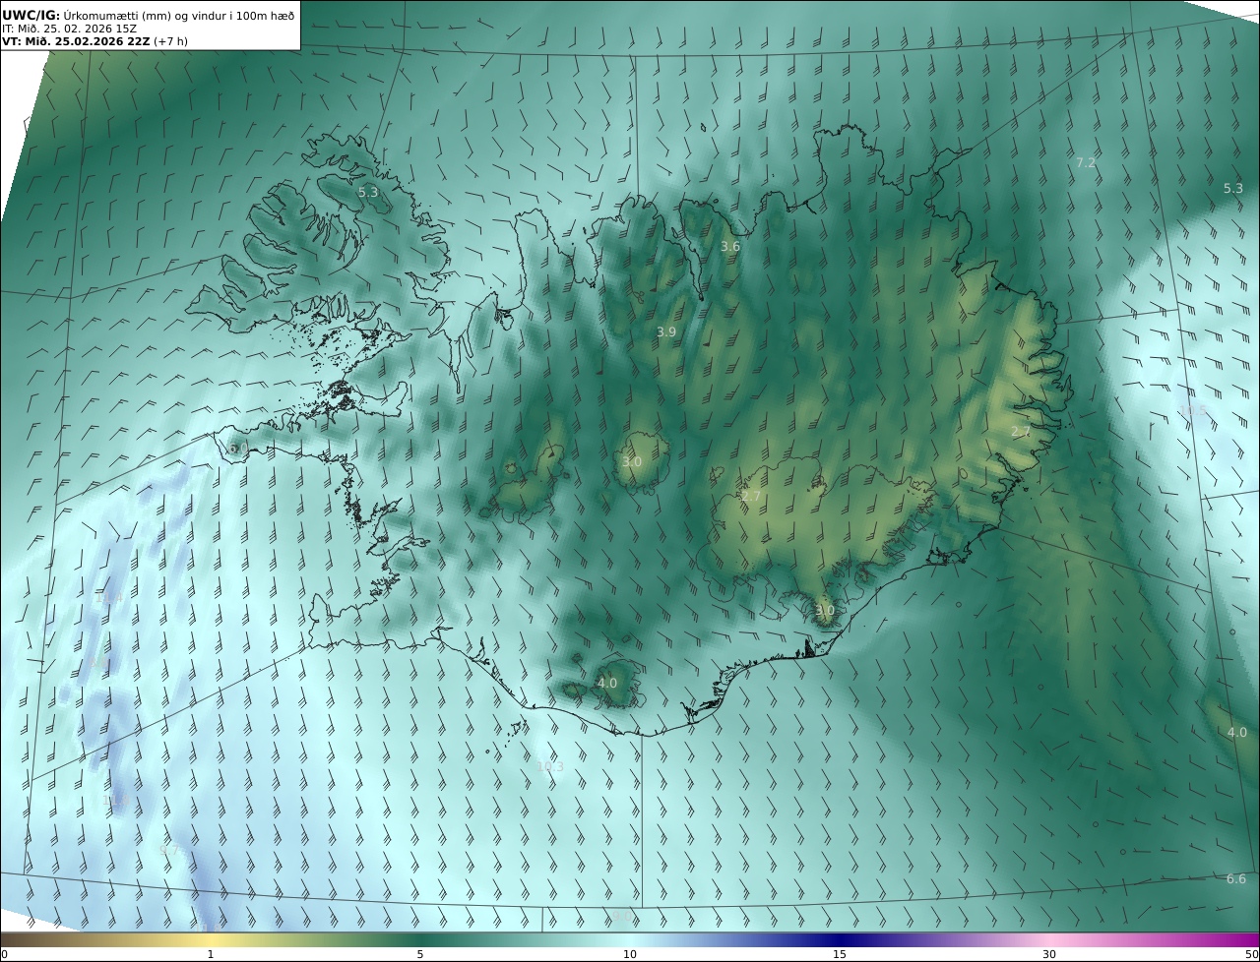This screenshot has height=962, width=1260.
Task: Click the 5.3 value in the far northeast sea
Action: pyautogui.click(x=1233, y=189)
